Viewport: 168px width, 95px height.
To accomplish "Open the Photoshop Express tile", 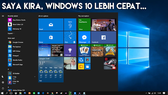I will (70, 63).
